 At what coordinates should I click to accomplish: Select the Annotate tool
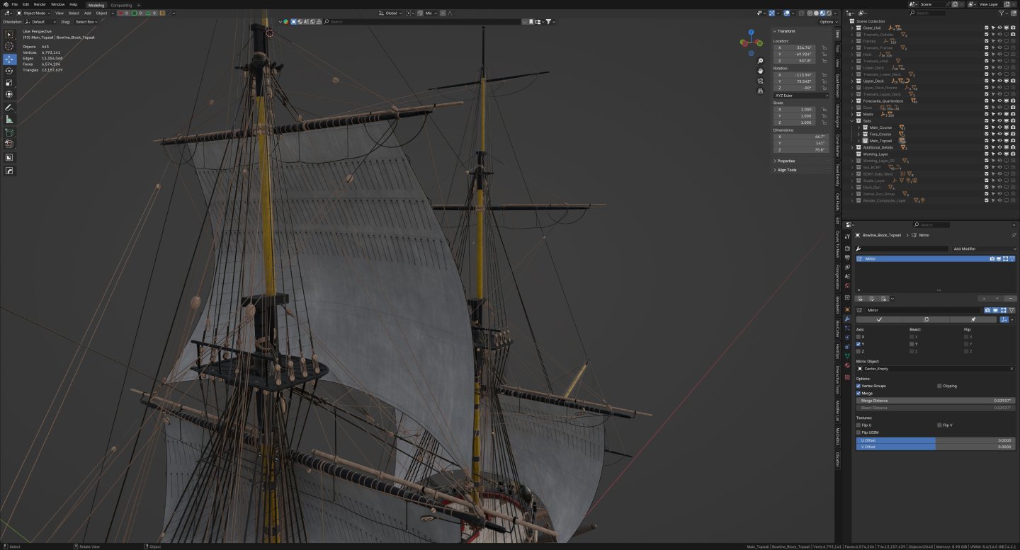pyautogui.click(x=9, y=108)
